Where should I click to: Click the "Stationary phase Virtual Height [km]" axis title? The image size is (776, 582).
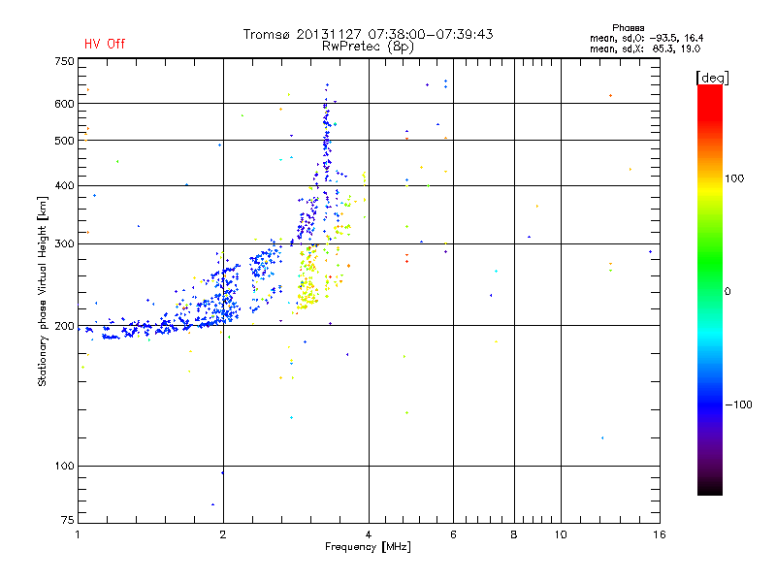click(x=43, y=292)
